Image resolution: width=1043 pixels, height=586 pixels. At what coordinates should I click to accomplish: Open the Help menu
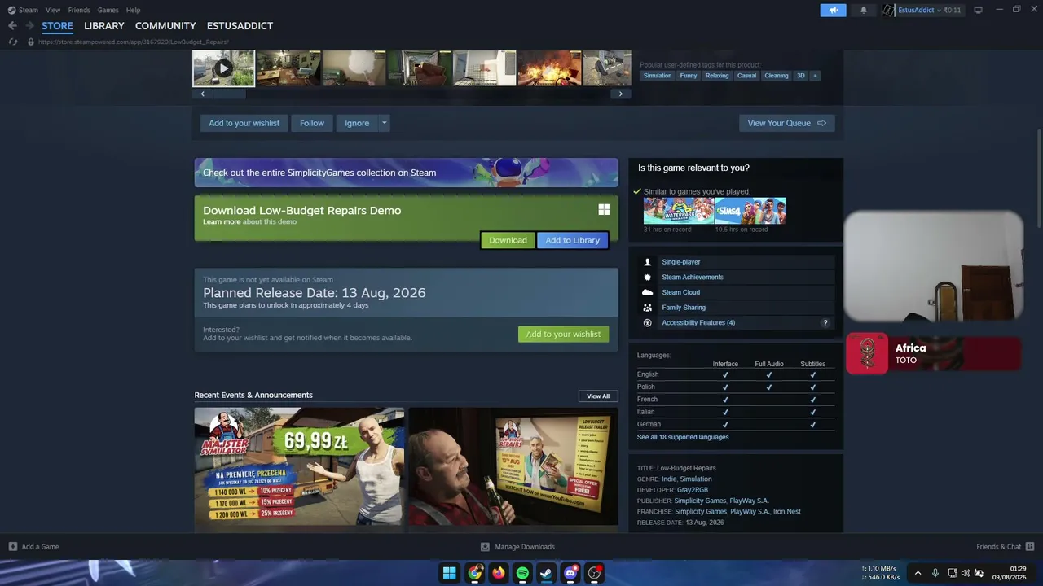pyautogui.click(x=133, y=10)
